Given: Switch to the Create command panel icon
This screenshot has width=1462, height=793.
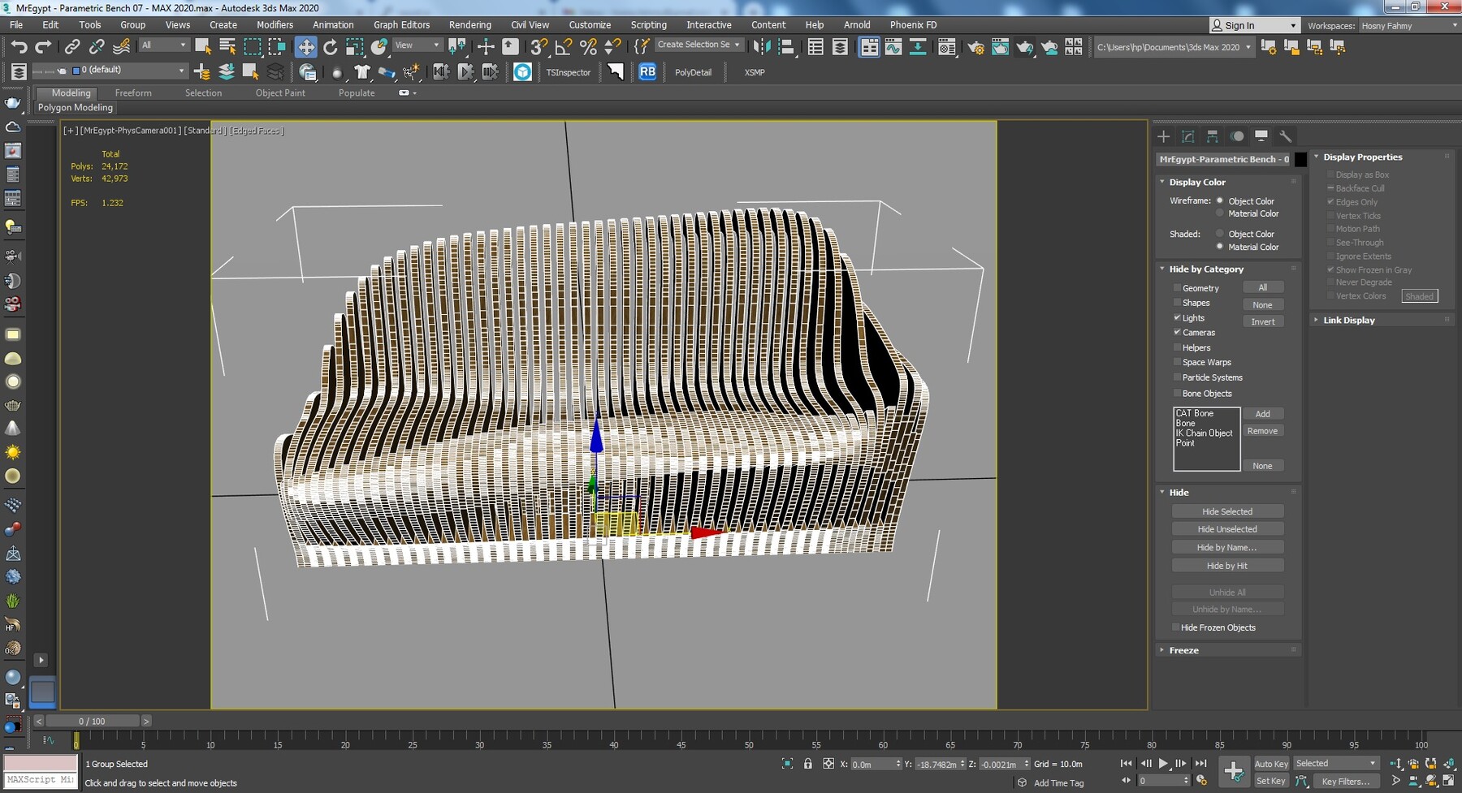Looking at the screenshot, I should [1163, 136].
